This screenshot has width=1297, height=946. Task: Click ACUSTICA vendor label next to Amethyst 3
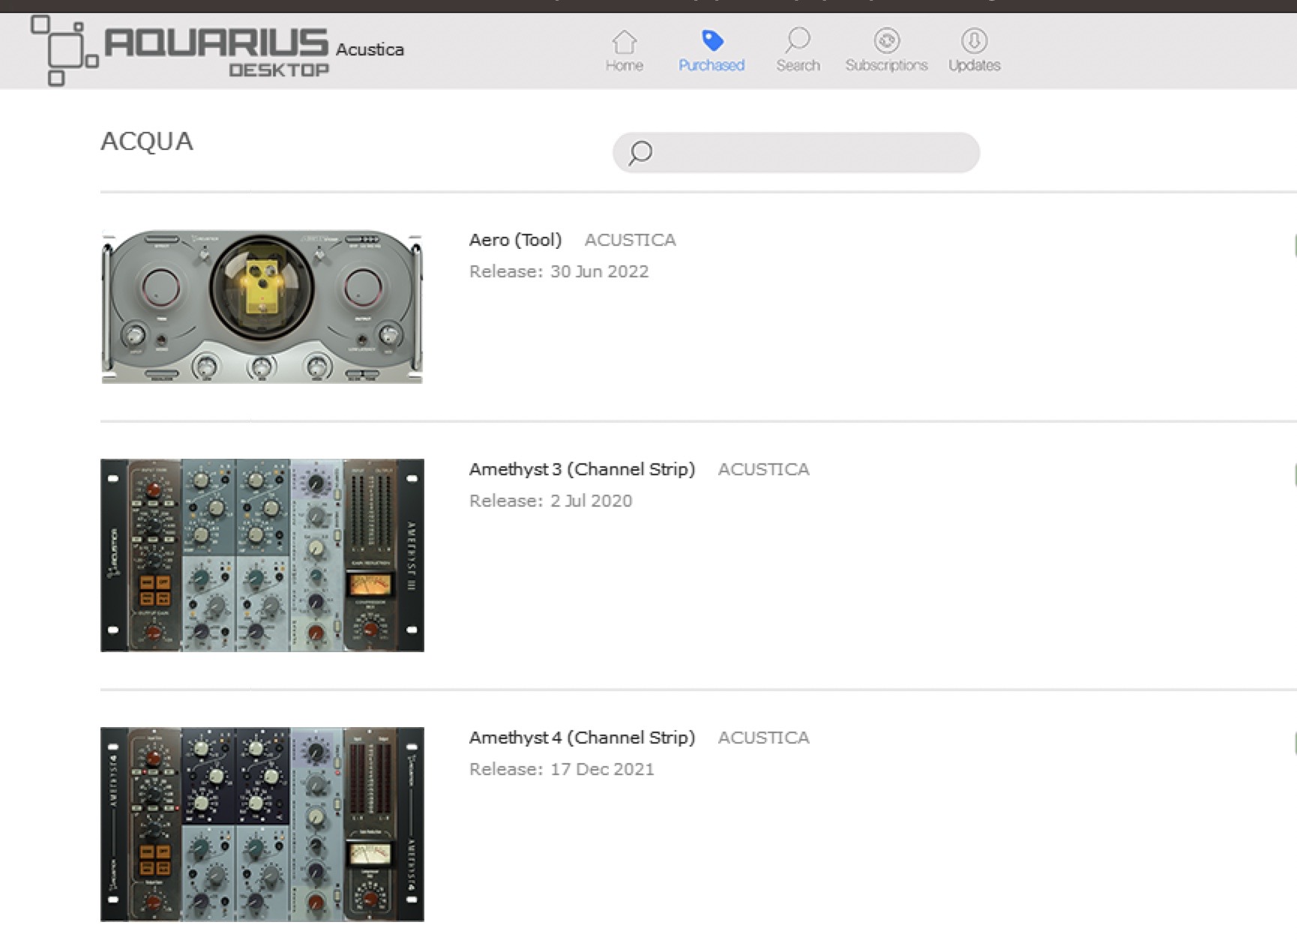click(763, 469)
